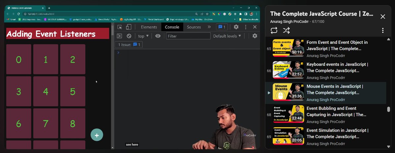Toggle playlist shuffle
This screenshot has width=395, height=153.
(286, 30)
